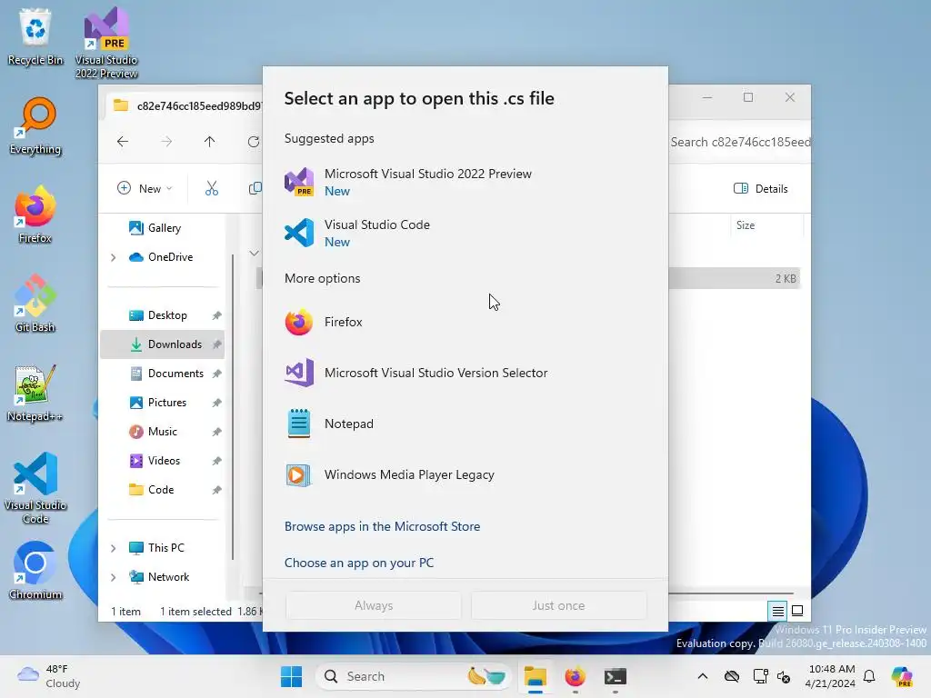Open clock showing 10:48 AM
Viewport: 931px width, 698px height.
coord(831,676)
